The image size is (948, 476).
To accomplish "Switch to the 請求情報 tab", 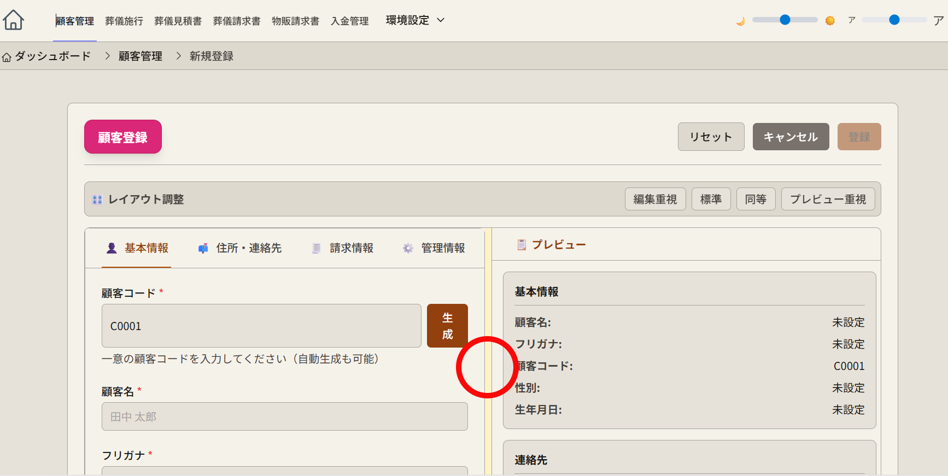I will point(342,248).
